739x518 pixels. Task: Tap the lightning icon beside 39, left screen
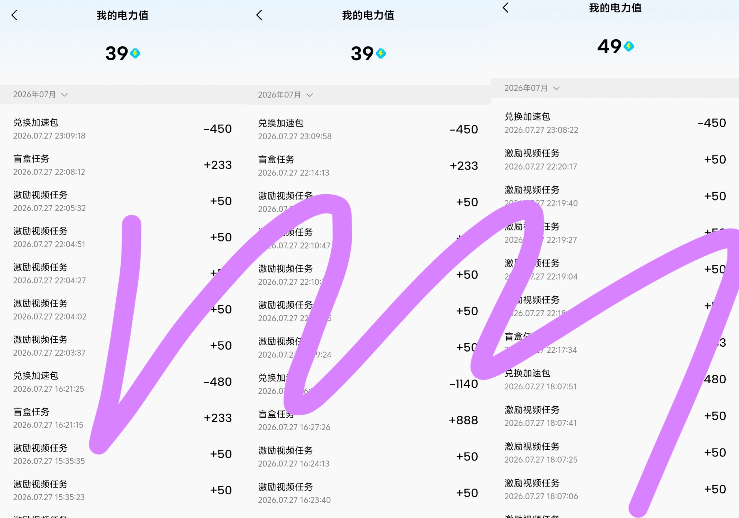[135, 53]
